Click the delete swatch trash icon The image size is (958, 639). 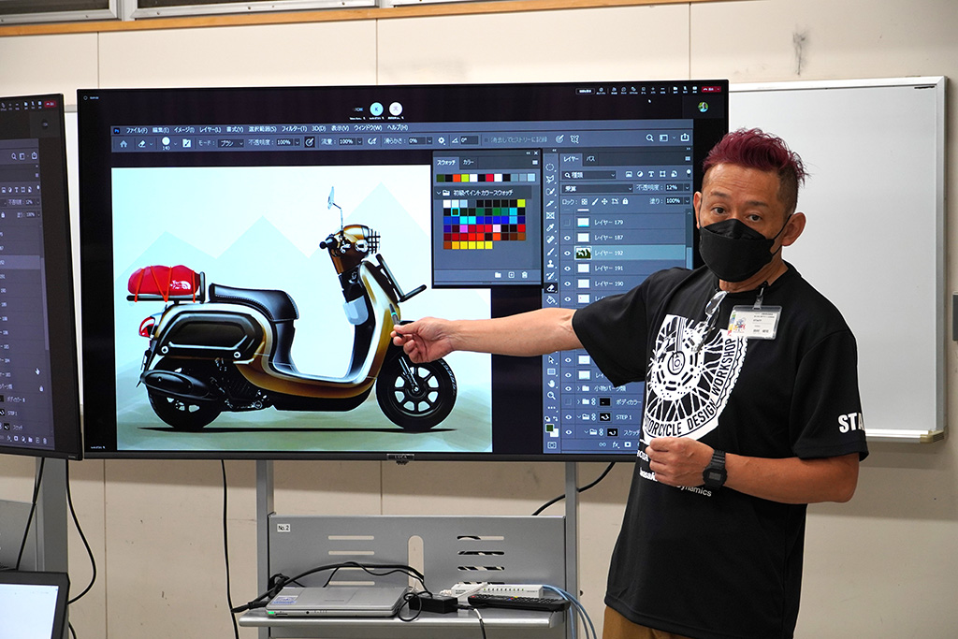(524, 275)
